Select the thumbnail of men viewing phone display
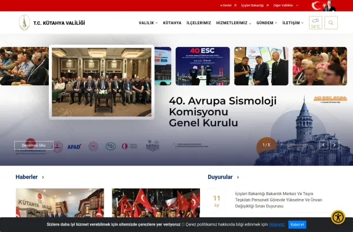This screenshot has width=353, height=232. tap(261, 66)
